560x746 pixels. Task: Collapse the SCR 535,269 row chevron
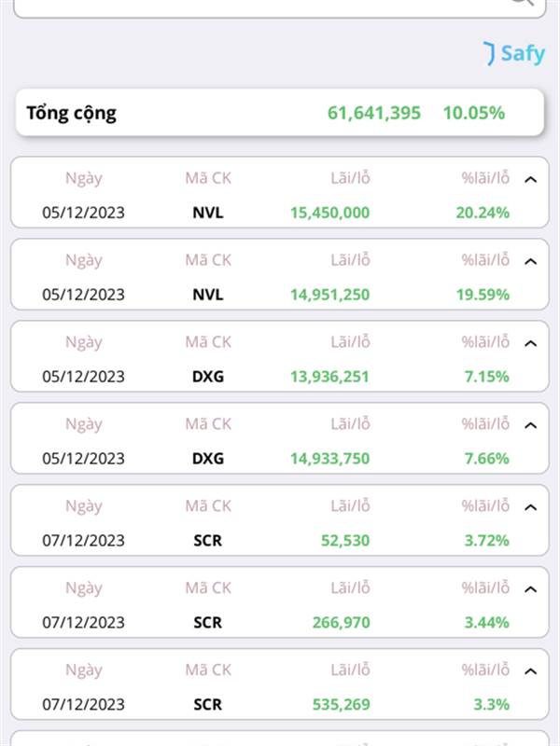pos(530,670)
